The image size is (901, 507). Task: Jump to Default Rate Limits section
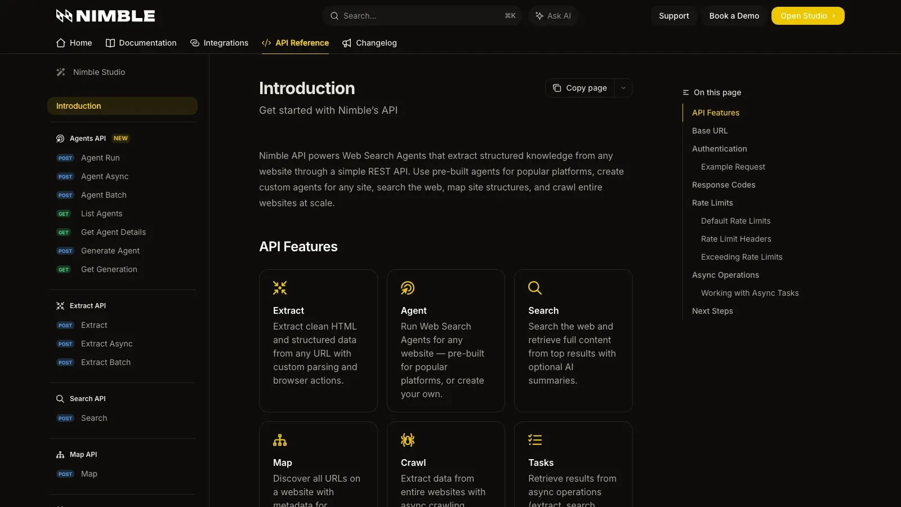click(736, 221)
